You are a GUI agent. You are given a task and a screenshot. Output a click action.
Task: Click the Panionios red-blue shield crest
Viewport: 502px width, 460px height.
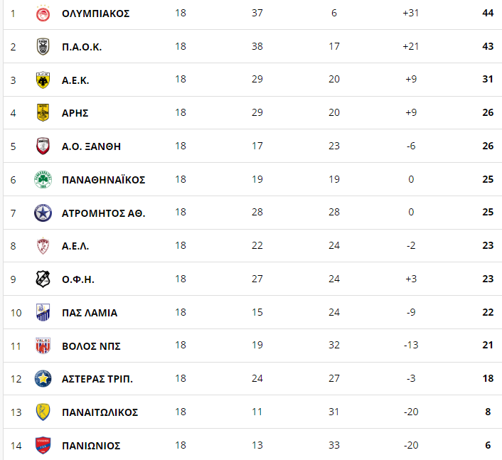tap(43, 445)
